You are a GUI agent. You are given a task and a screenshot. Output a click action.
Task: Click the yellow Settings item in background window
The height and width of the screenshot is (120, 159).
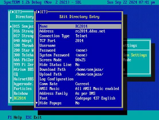[139, 55]
